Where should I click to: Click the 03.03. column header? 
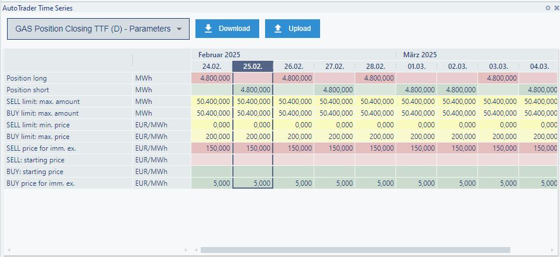click(498, 67)
